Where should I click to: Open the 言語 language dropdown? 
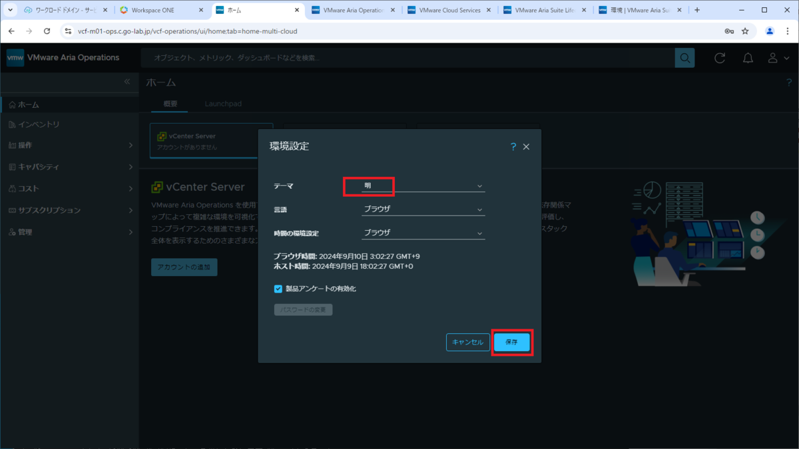tap(423, 209)
